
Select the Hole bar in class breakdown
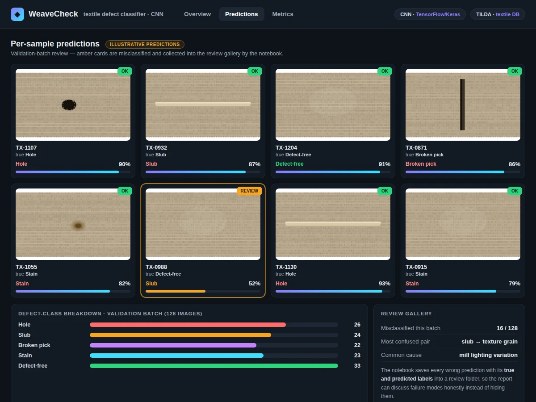[x=214, y=325]
